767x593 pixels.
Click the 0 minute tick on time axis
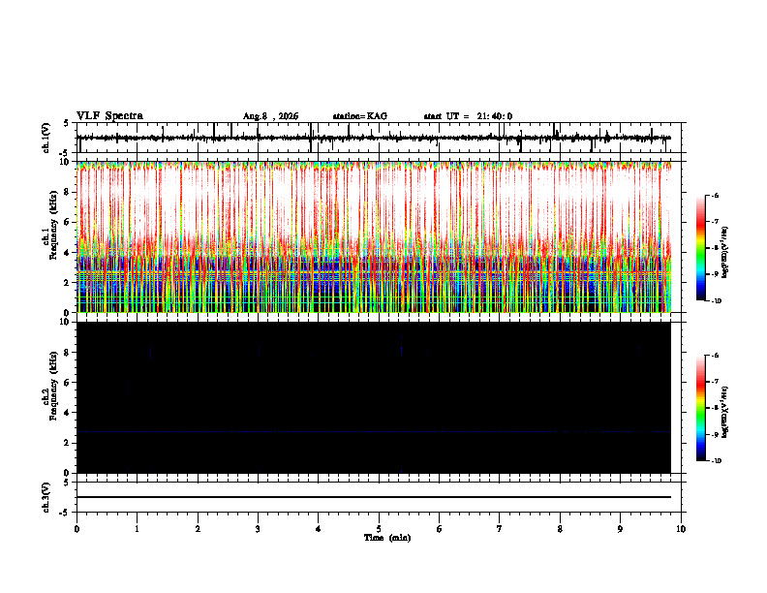(x=77, y=529)
